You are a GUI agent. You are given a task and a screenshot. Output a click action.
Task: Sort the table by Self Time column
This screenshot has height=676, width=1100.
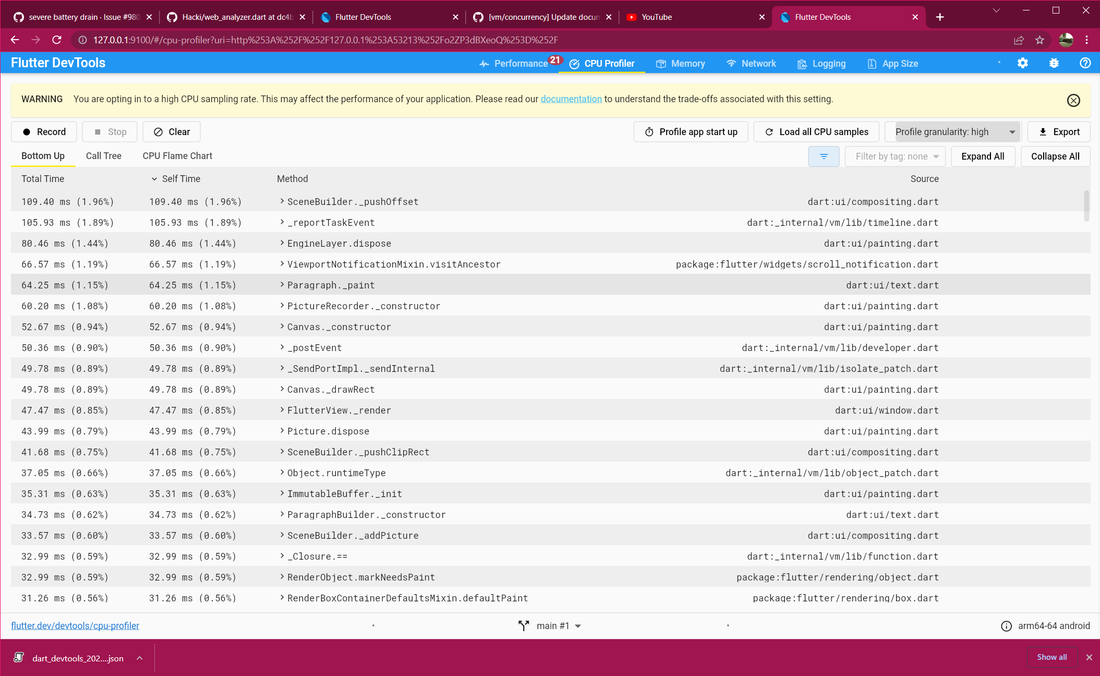[x=181, y=178]
